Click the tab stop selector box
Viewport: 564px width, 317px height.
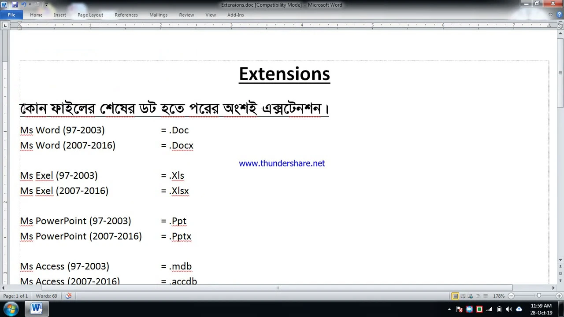point(5,25)
